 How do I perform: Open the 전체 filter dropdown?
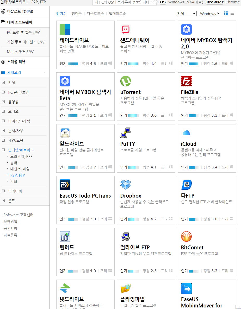(186, 13)
